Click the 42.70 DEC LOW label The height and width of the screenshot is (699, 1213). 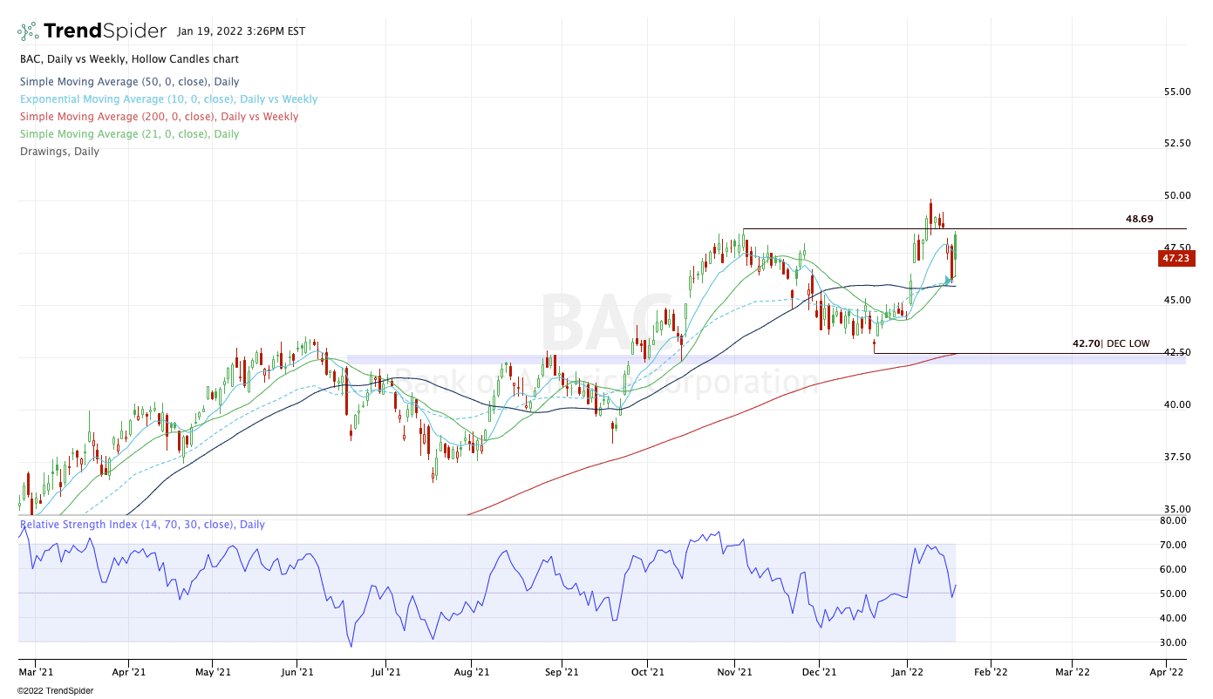(1111, 344)
